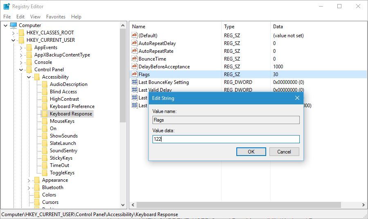
Task: Open the View menu
Action: click(x=35, y=17)
